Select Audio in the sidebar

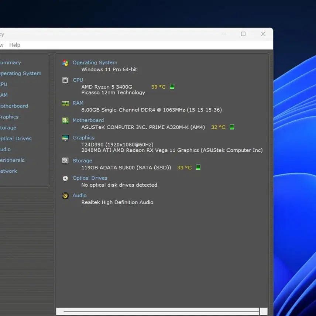pos(5,150)
